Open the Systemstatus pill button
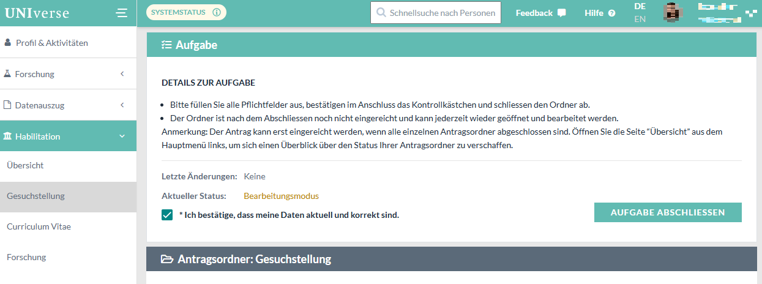The image size is (762, 284). pos(185,12)
